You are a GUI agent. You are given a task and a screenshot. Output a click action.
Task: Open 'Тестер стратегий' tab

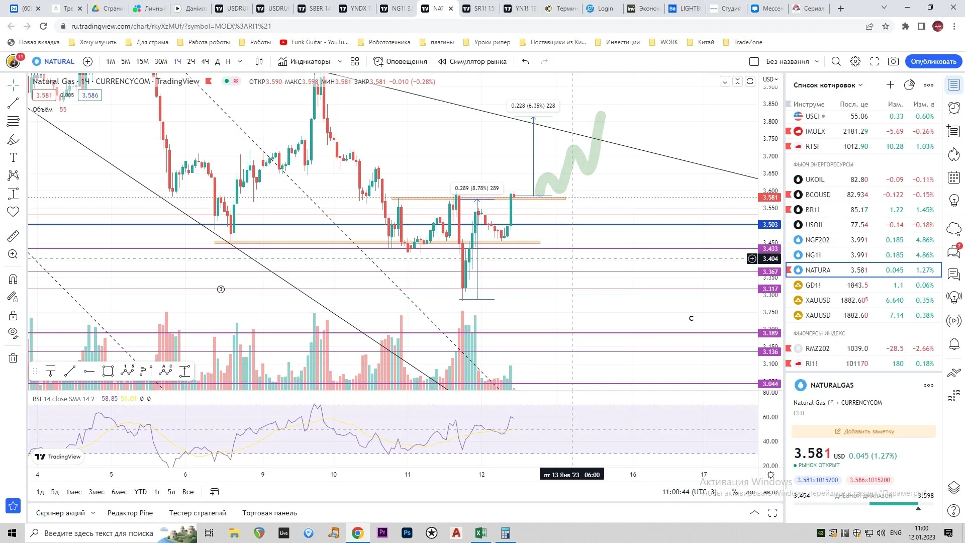[x=198, y=513]
